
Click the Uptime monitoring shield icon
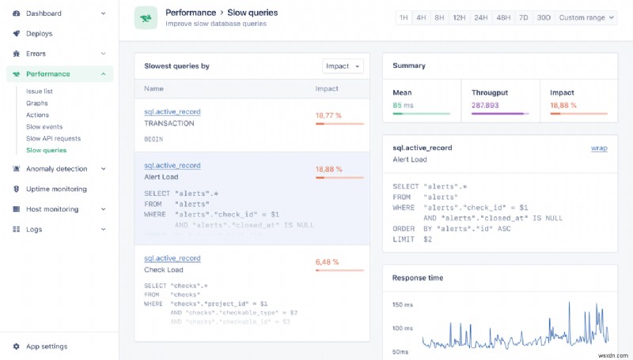(16, 189)
